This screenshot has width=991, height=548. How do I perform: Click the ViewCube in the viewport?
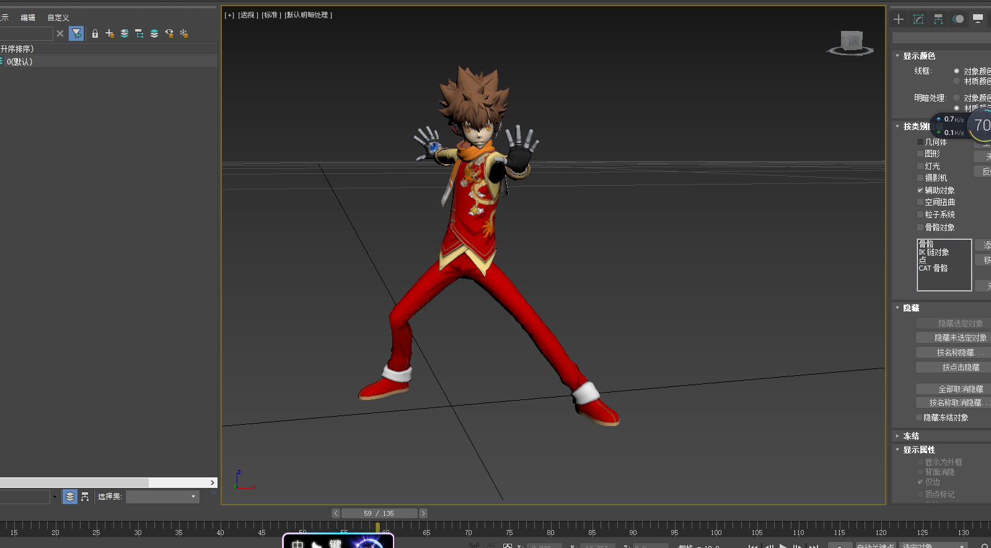[x=852, y=42]
